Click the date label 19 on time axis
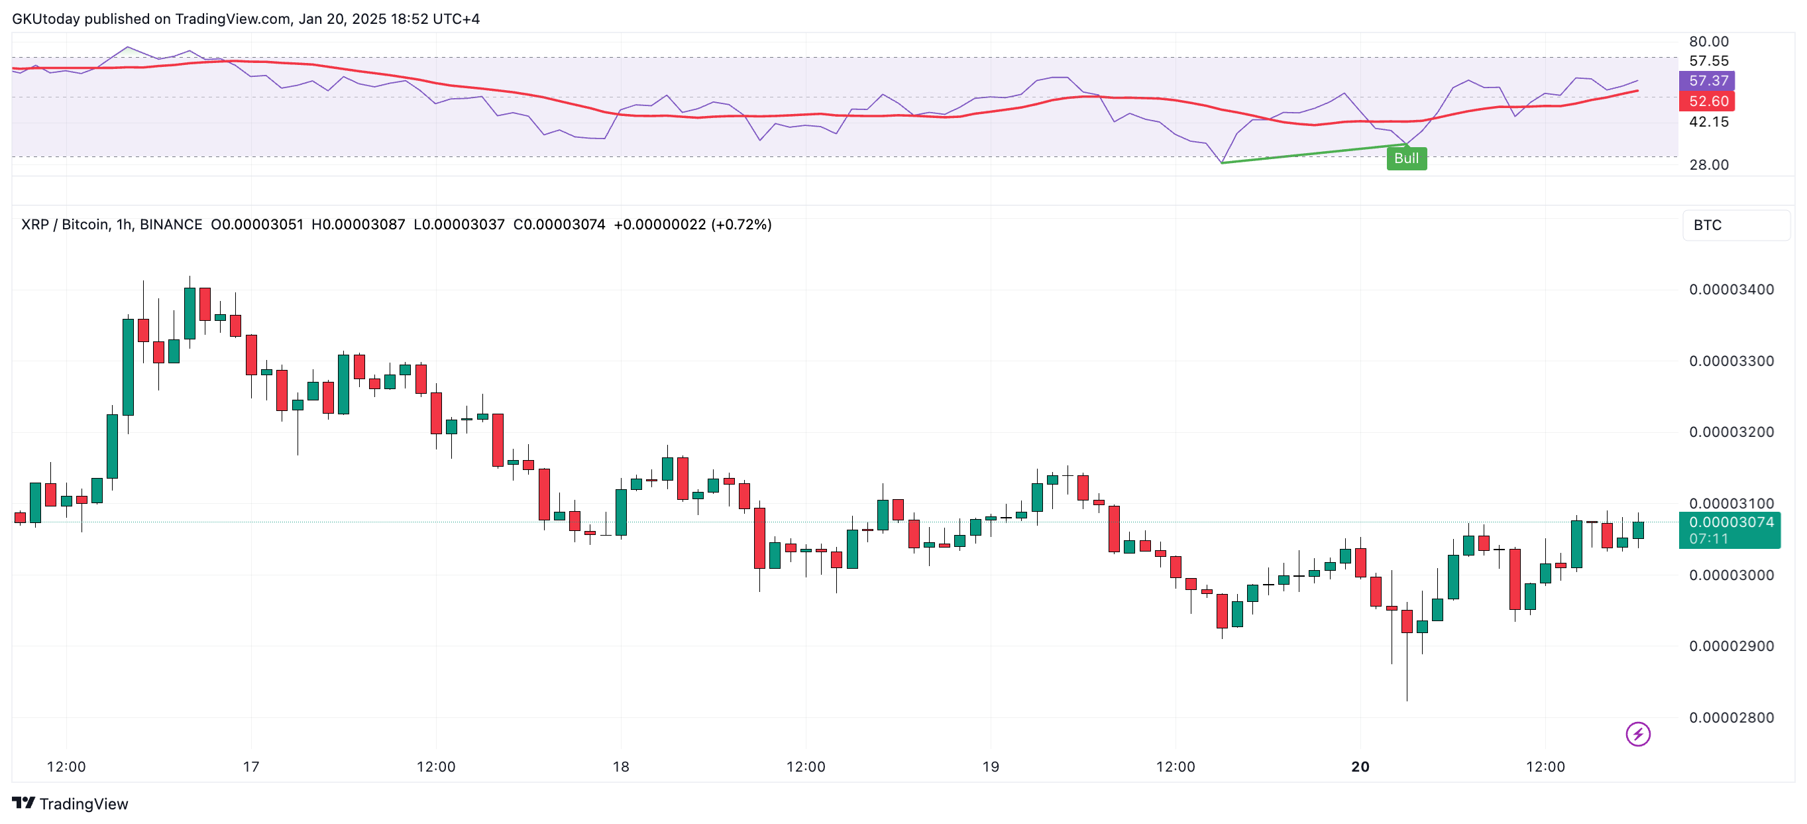The image size is (1807, 824). [991, 766]
